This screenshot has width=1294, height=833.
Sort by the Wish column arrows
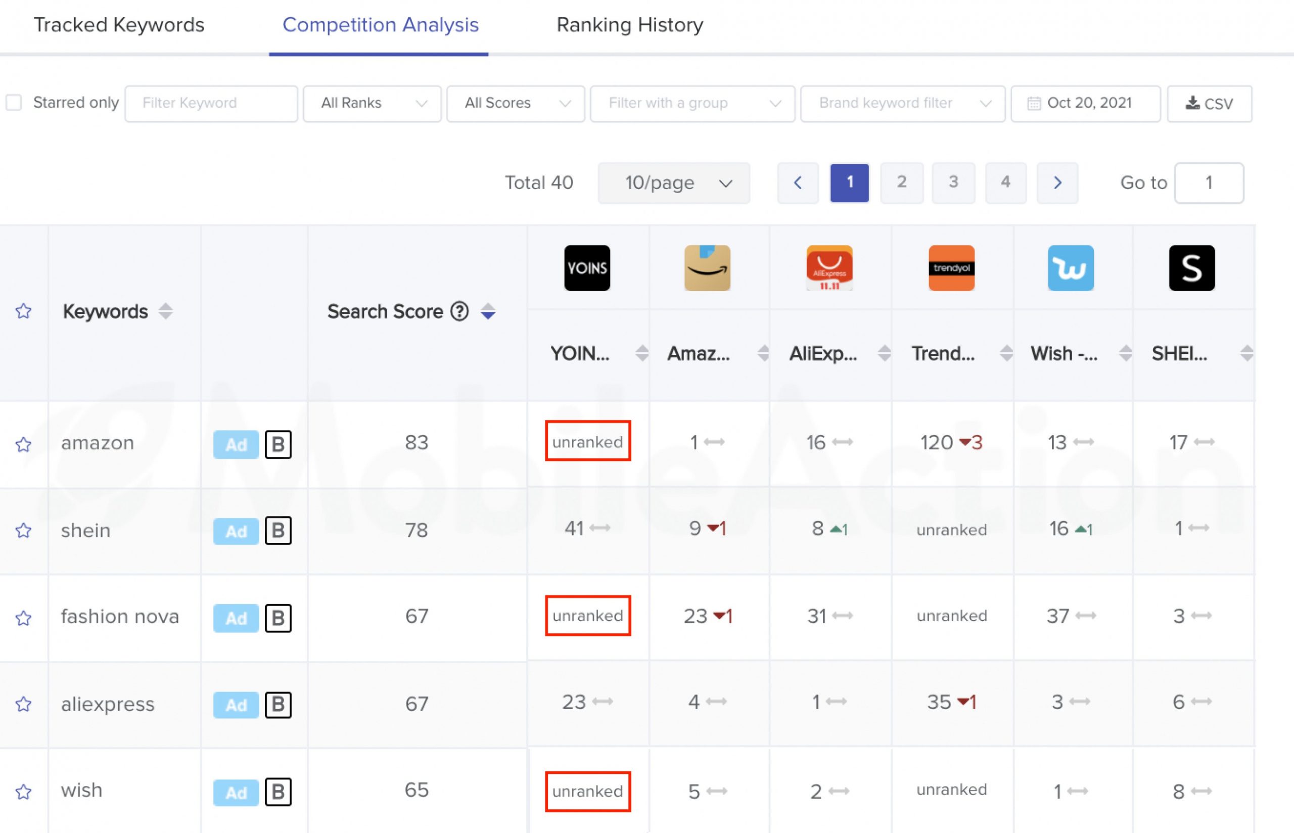click(x=1125, y=353)
